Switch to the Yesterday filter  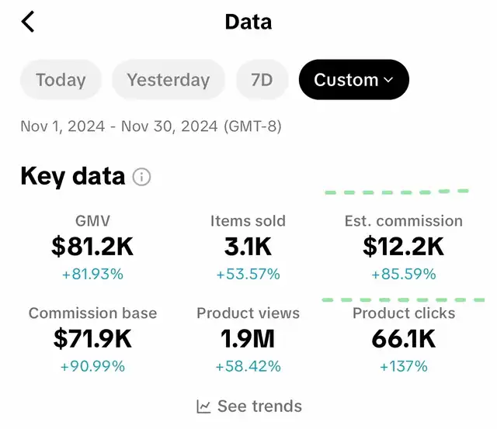click(x=169, y=79)
